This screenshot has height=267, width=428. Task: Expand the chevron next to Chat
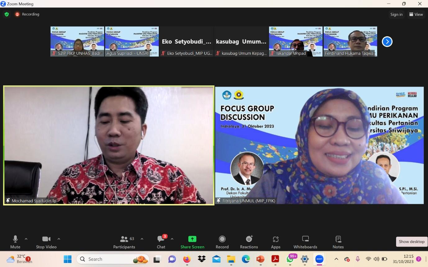172,239
